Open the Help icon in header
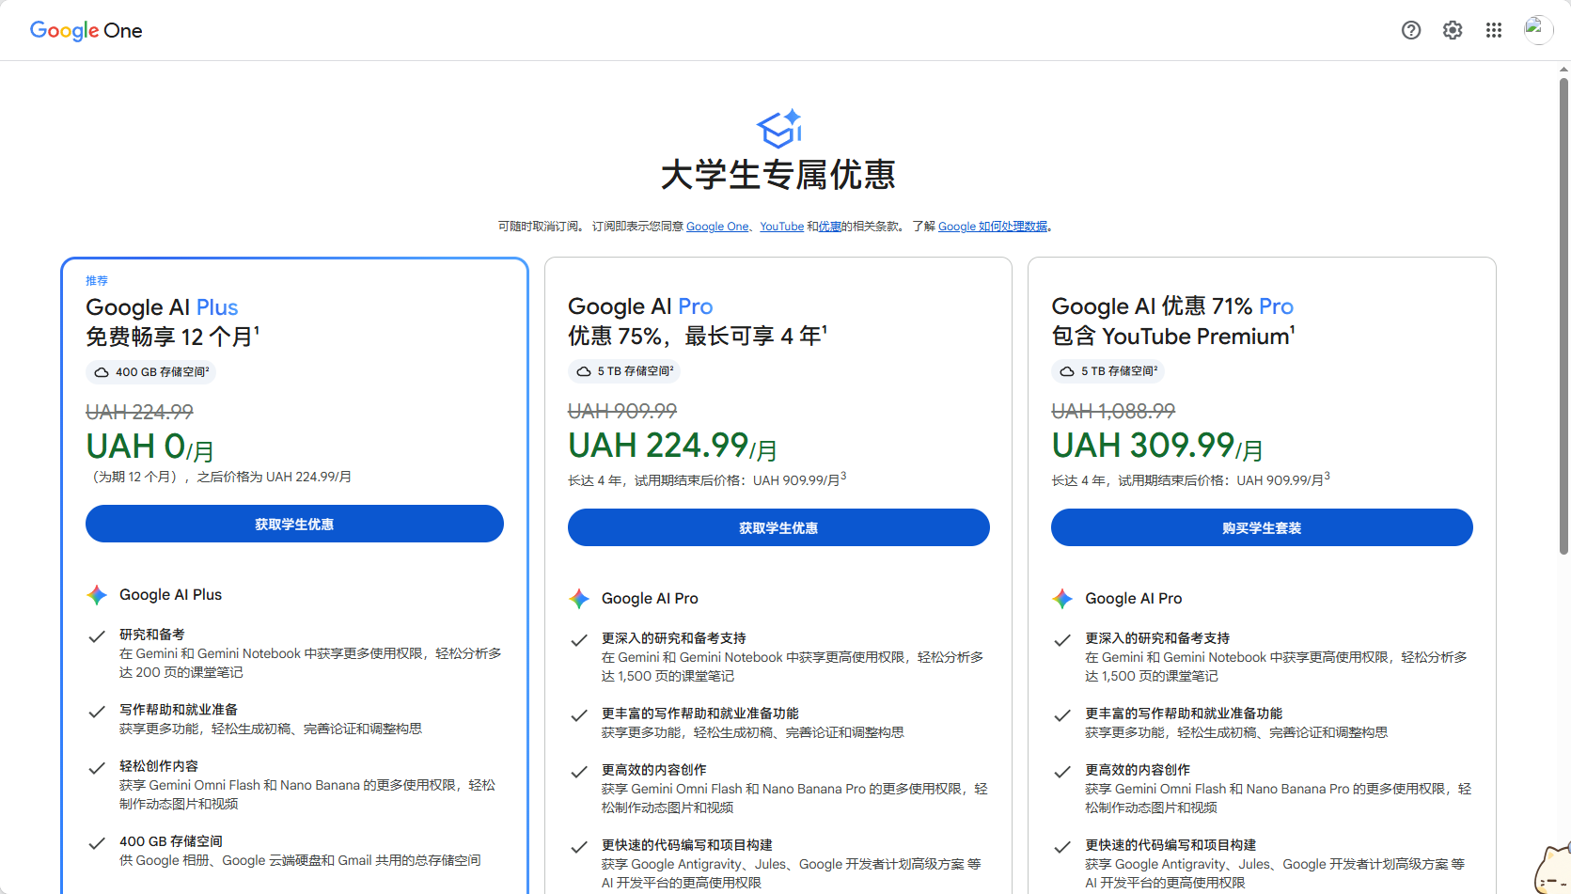 coord(1411,30)
